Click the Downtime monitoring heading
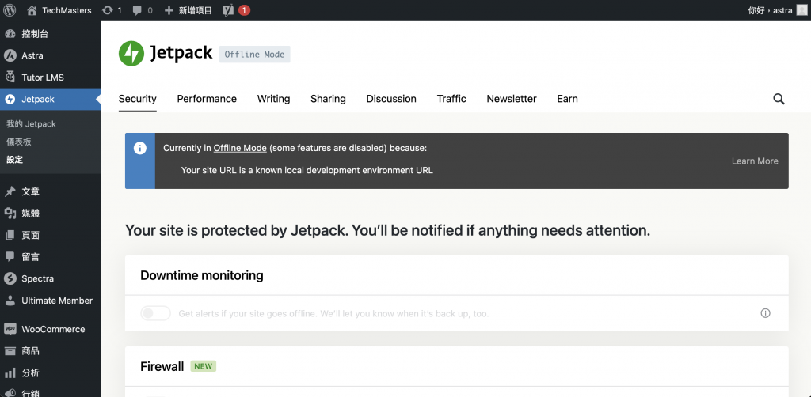The height and width of the screenshot is (397, 811). (202, 276)
